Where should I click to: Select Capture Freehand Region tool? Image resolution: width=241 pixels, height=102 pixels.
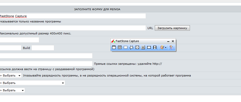pyautogui.click(x=131, y=47)
